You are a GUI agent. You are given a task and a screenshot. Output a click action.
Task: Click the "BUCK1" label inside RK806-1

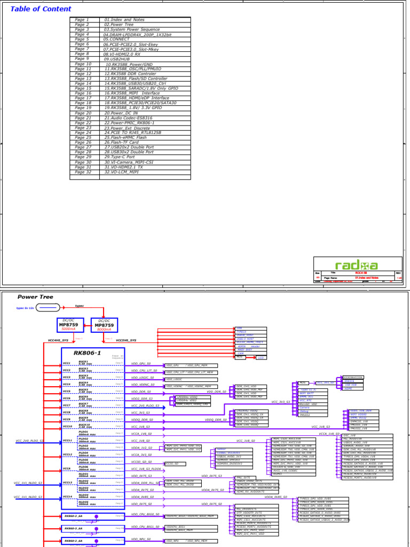[83, 362]
